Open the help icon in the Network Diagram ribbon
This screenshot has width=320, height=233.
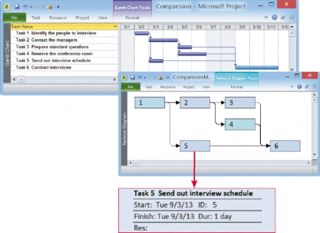pyautogui.click(x=299, y=87)
